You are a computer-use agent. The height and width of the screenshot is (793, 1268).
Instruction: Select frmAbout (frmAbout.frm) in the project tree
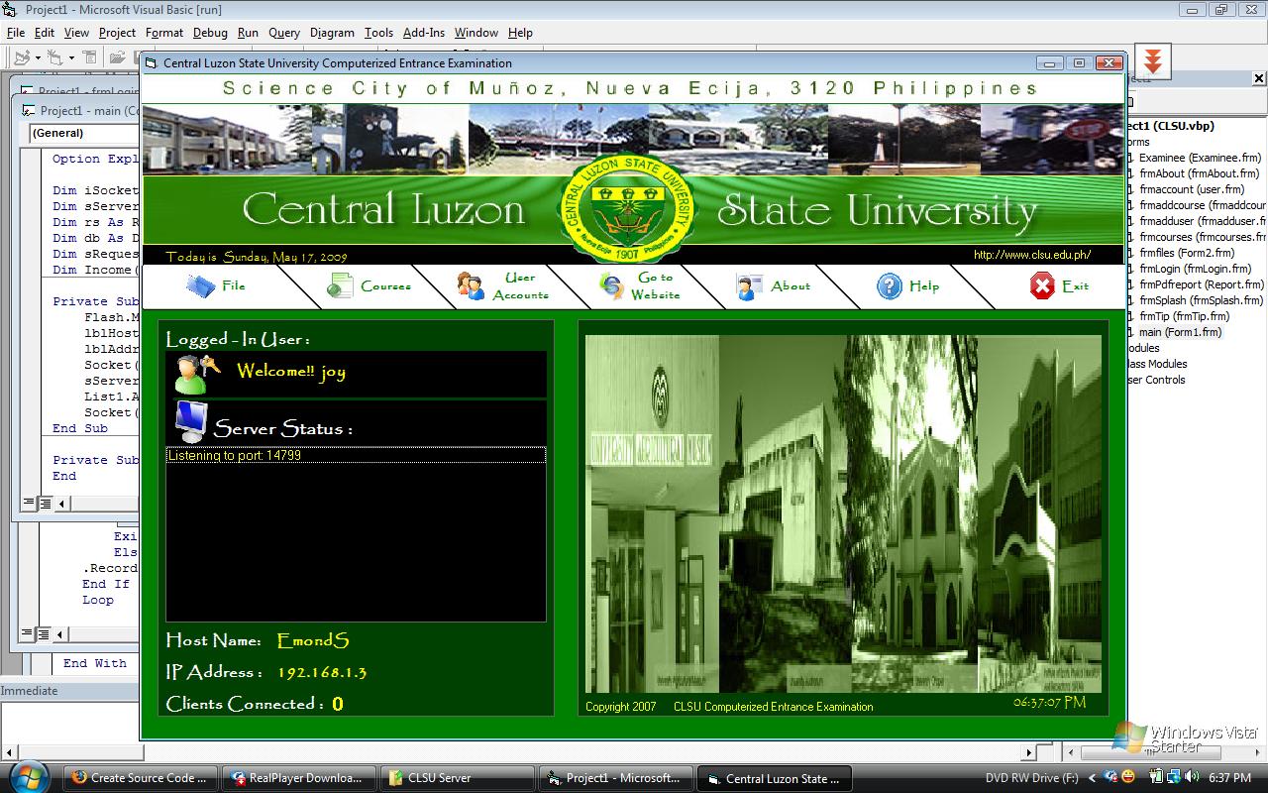click(1197, 173)
